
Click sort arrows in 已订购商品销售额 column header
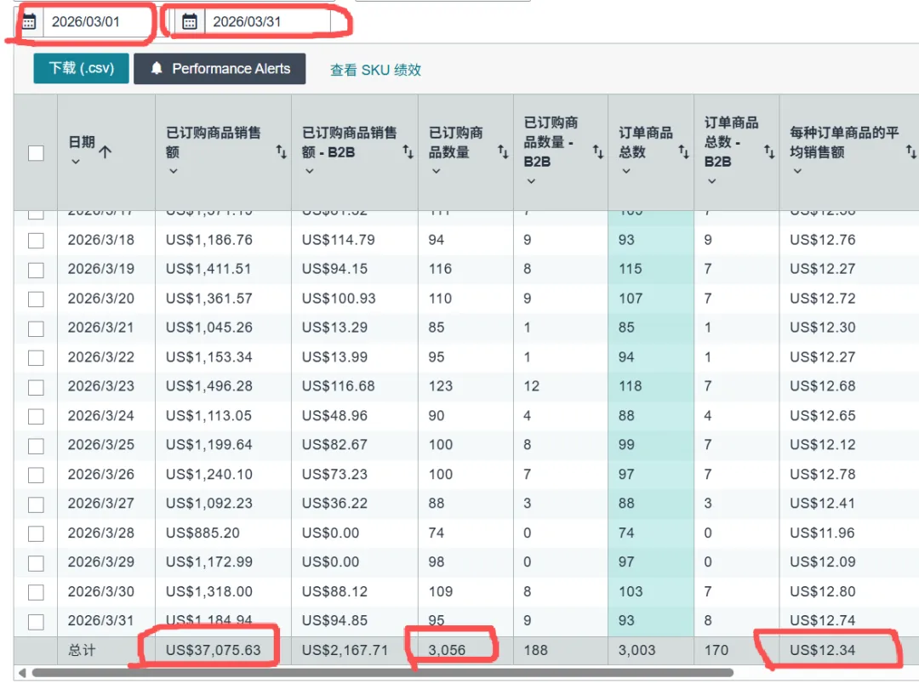pyautogui.click(x=281, y=151)
